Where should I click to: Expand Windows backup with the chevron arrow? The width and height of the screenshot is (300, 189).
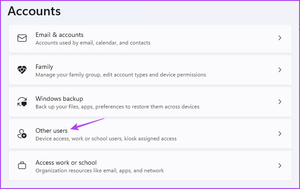coord(280,102)
